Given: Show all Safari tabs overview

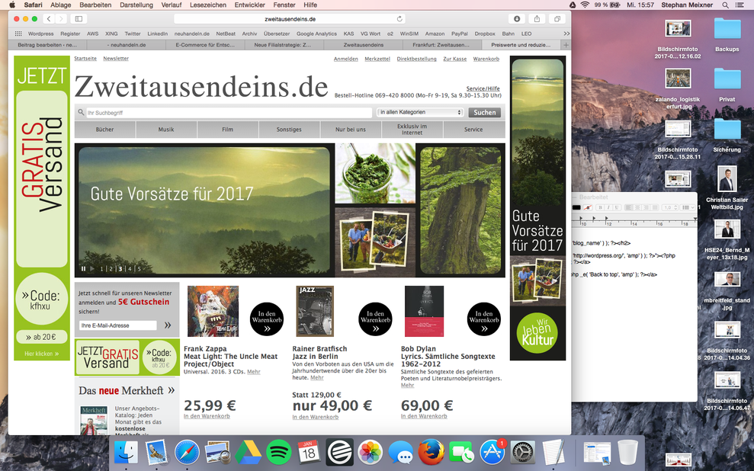Looking at the screenshot, I should point(557,19).
